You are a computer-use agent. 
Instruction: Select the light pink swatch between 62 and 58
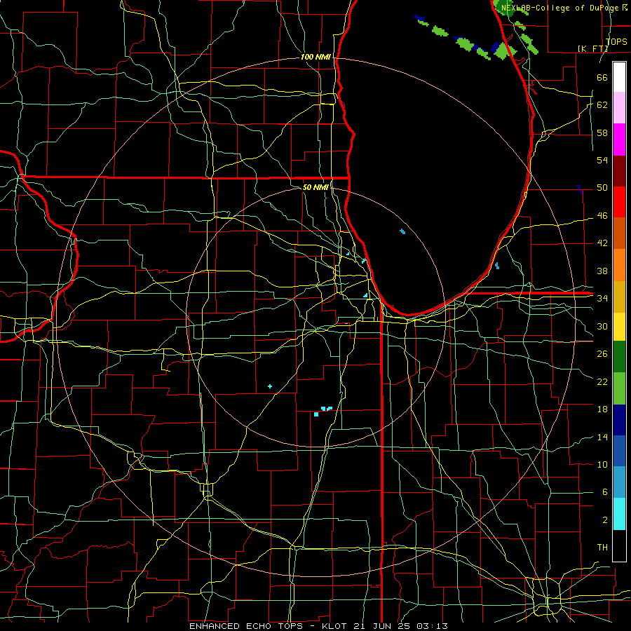pos(619,108)
